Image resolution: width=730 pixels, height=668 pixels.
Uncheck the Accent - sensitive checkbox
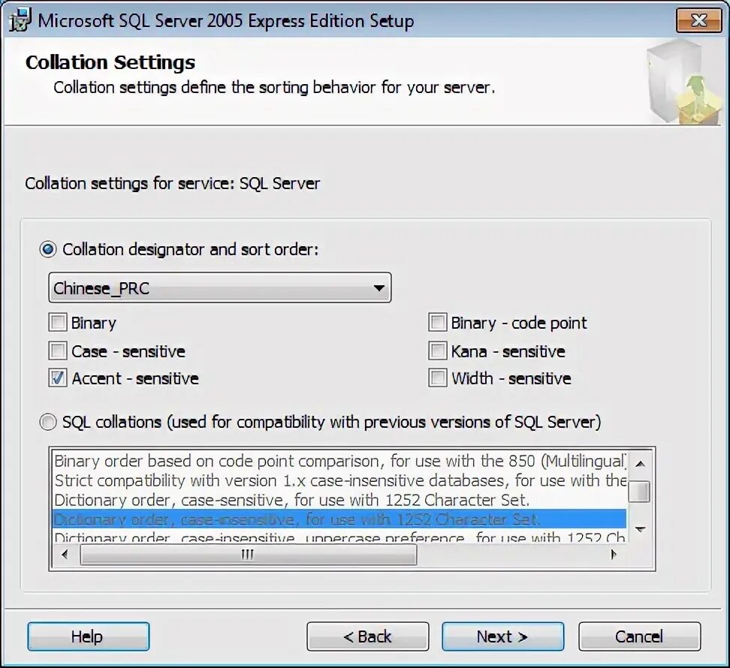tap(58, 378)
